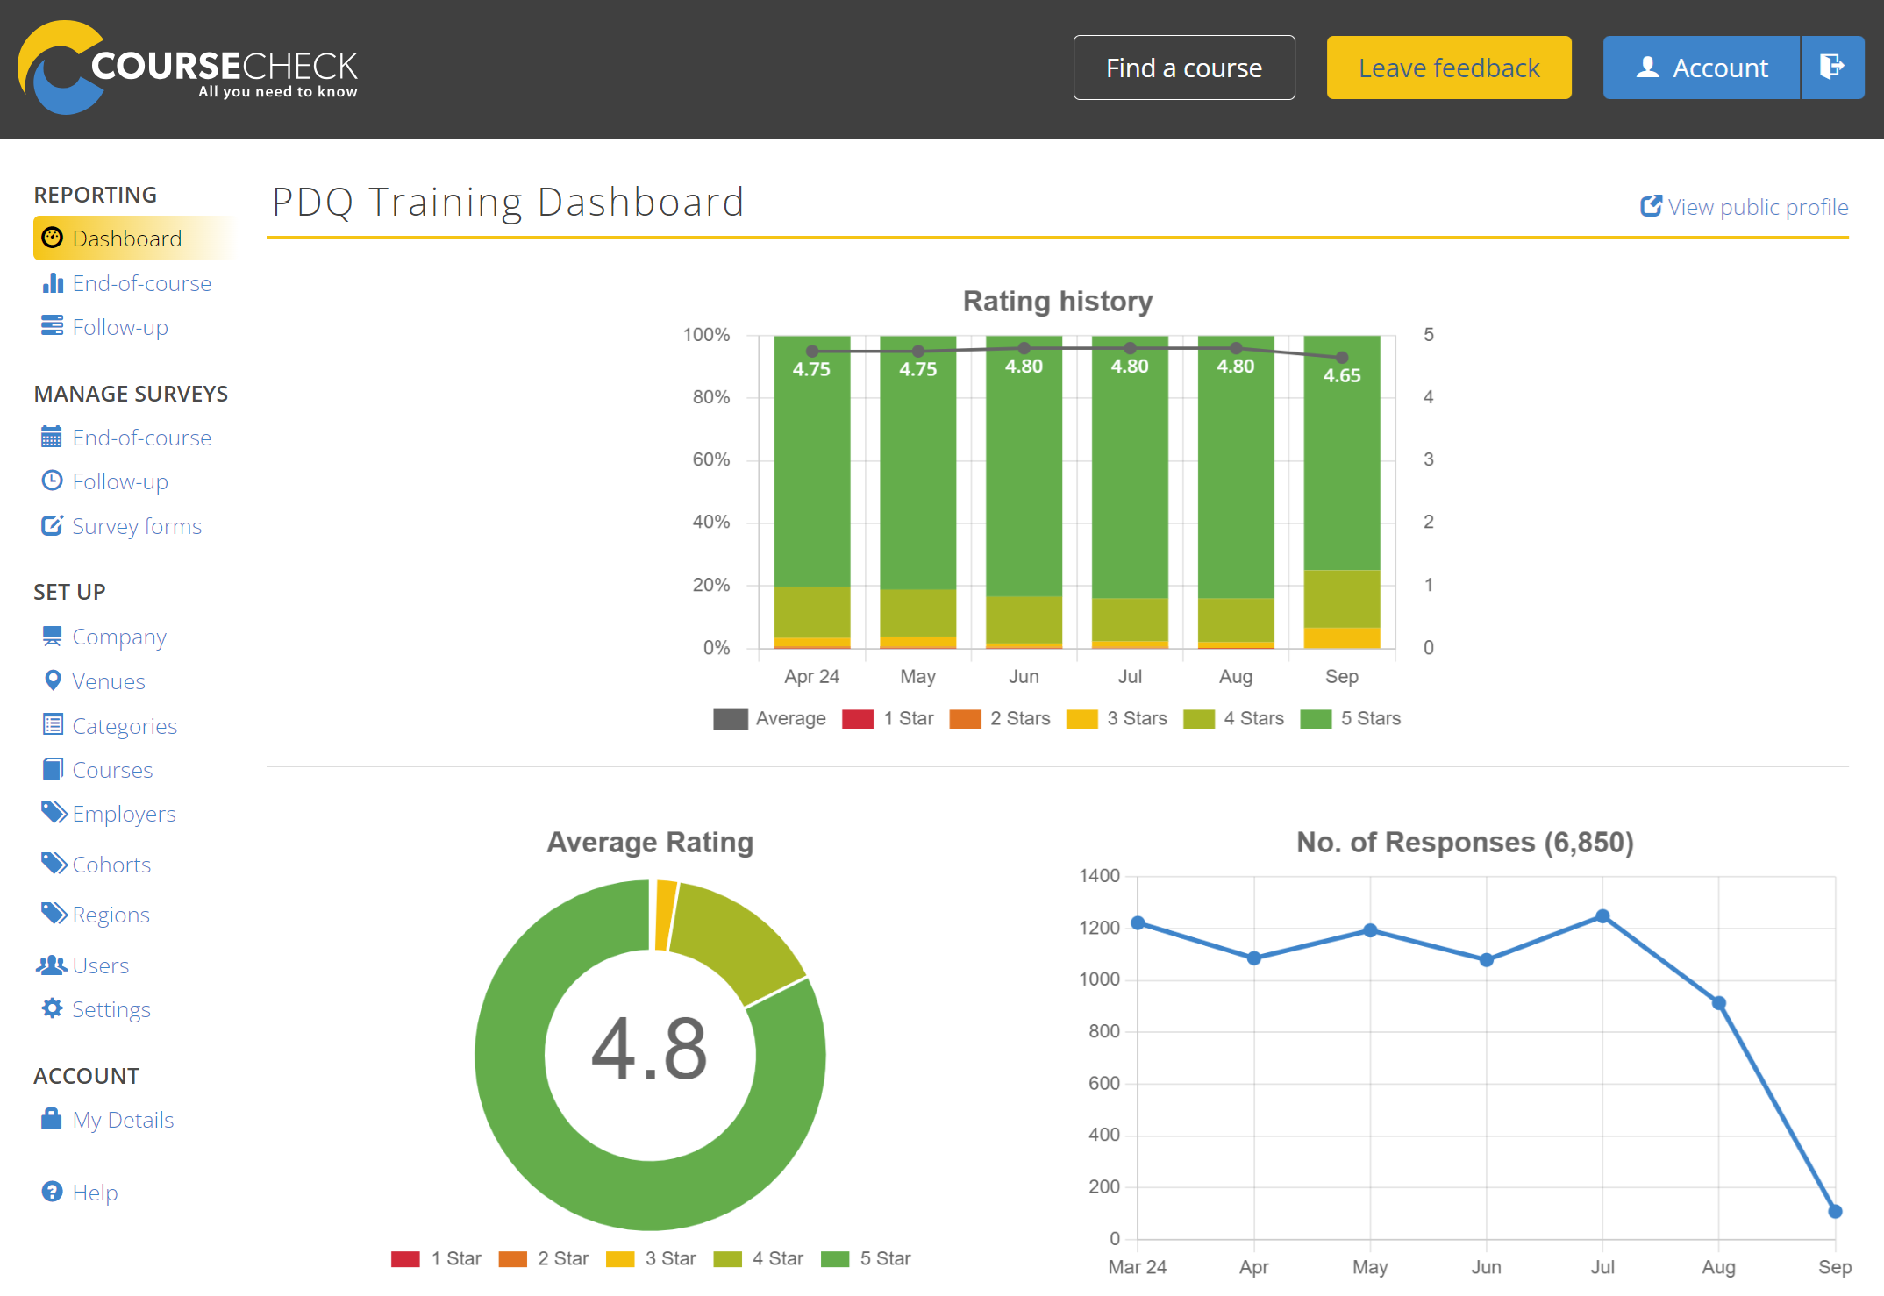Click the Company presentation-board icon
Viewport: 1884px width, 1296px height.
click(x=53, y=636)
